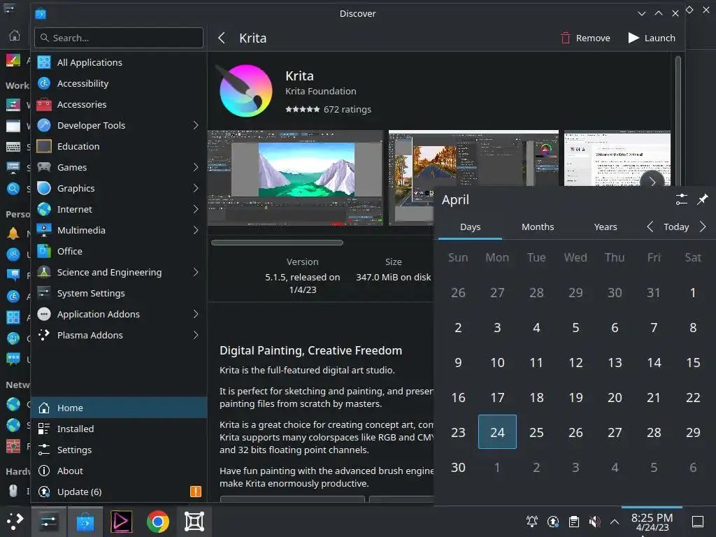716x537 pixels.
Task: Jump to Today in the calendar
Action: (676, 227)
